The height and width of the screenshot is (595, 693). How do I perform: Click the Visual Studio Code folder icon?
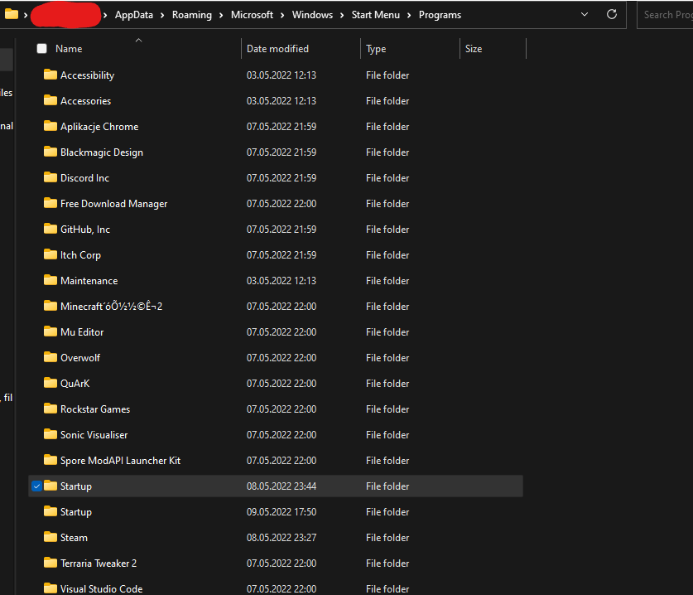click(51, 588)
